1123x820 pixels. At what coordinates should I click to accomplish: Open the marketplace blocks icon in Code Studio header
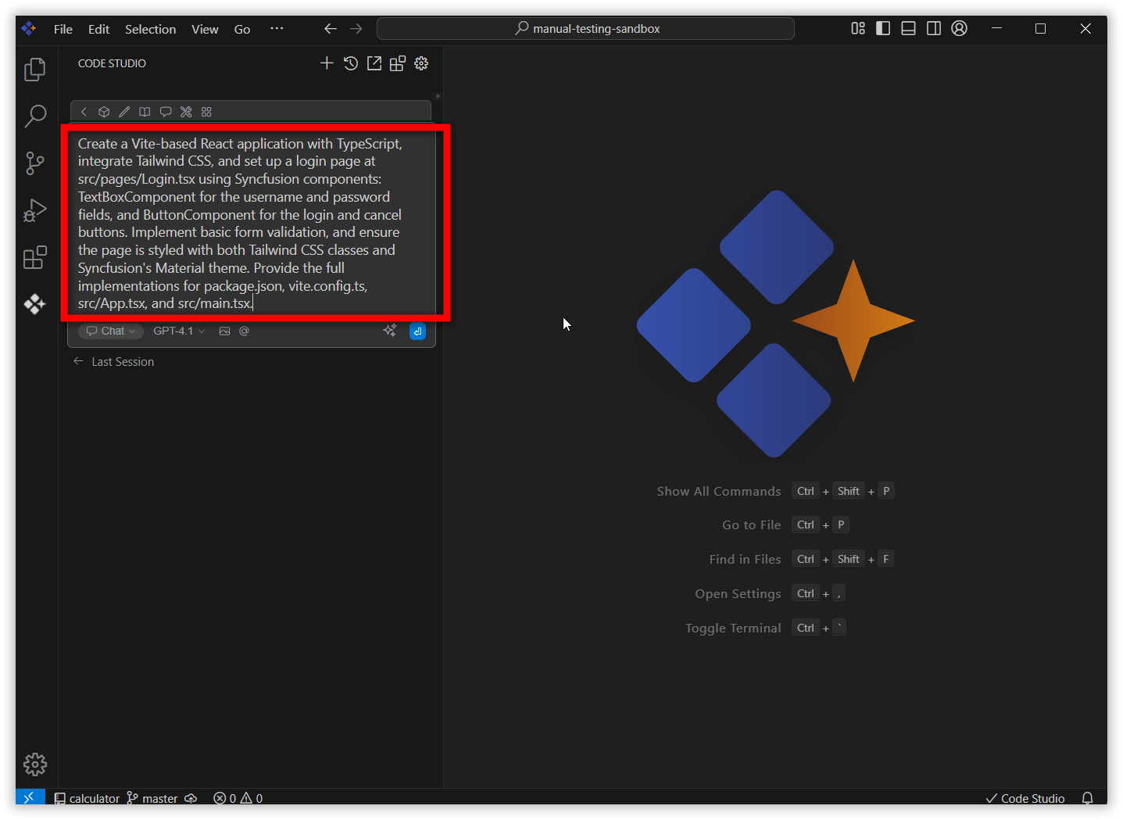click(398, 63)
